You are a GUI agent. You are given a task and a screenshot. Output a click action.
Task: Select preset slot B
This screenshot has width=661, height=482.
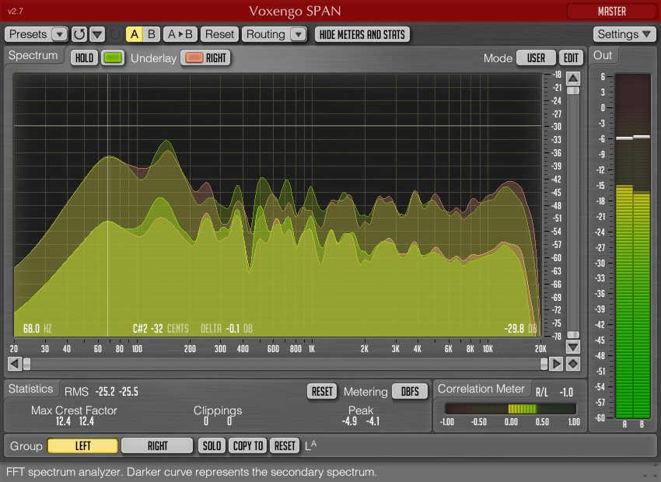[150, 34]
